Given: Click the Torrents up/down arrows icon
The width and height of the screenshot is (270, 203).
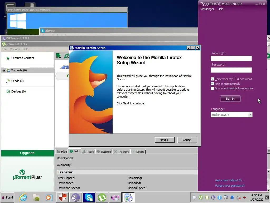Looking at the screenshot, I should pos(8,70).
